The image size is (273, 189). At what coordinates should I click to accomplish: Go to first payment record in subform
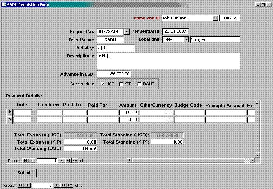[25, 160]
